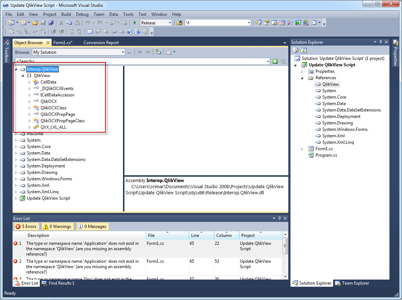Select Program.cs in Solution Explorer
This screenshot has height=300, width=402.
coord(326,155)
